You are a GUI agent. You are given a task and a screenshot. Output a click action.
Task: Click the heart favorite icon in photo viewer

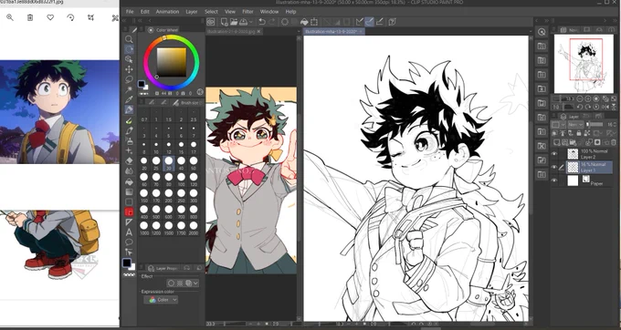pyautogui.click(x=50, y=17)
